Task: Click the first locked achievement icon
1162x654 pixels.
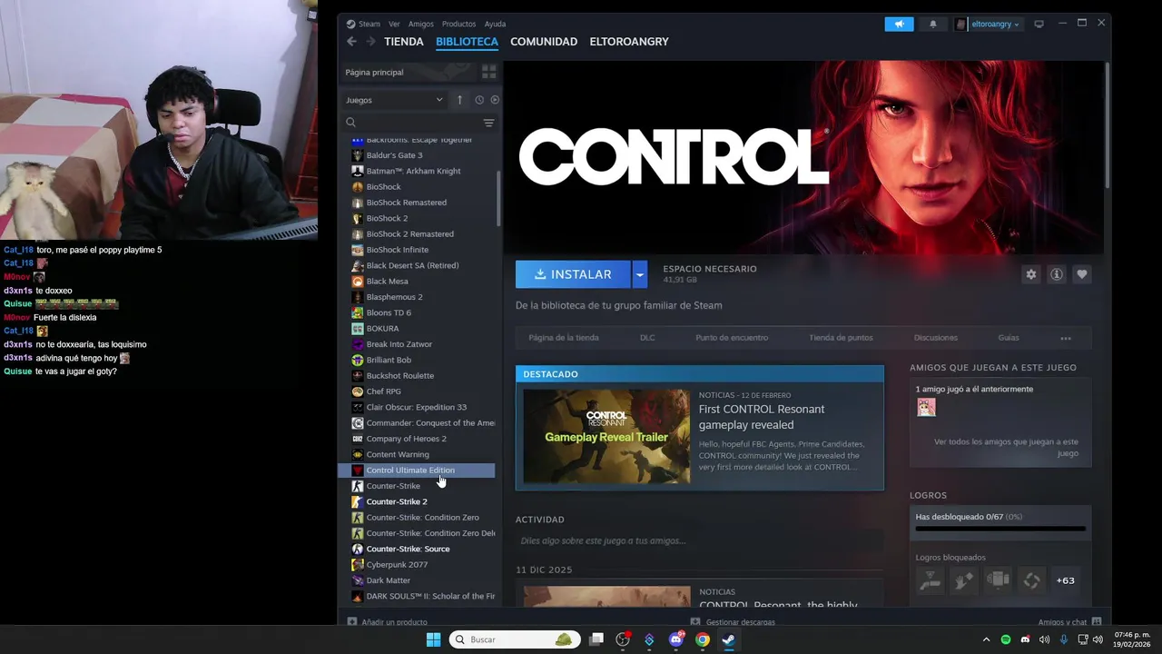Action: pos(930,580)
